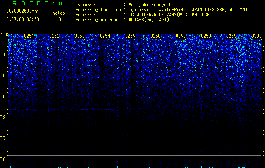
Task: Click the Receiving antenna label
Action: click(97, 20)
